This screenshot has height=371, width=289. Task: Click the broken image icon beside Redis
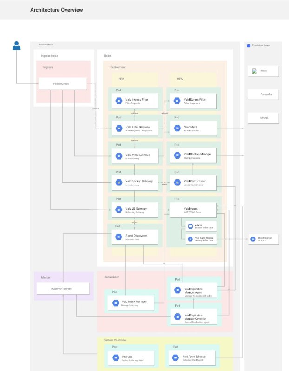[255, 71]
